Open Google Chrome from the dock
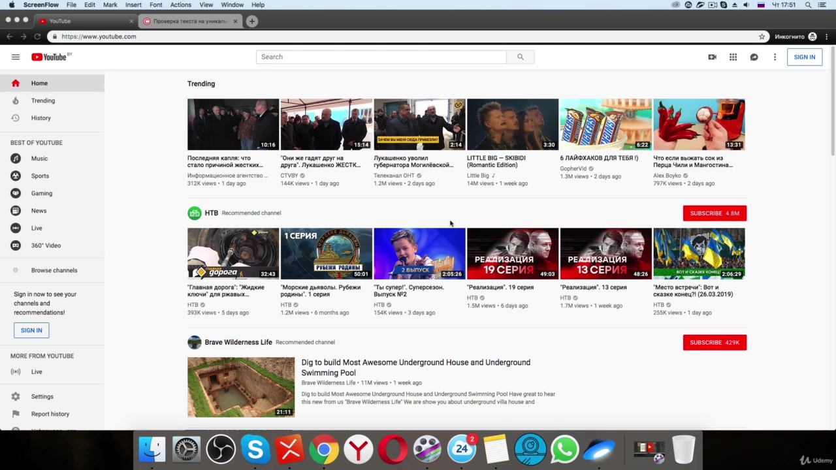 tap(324, 449)
